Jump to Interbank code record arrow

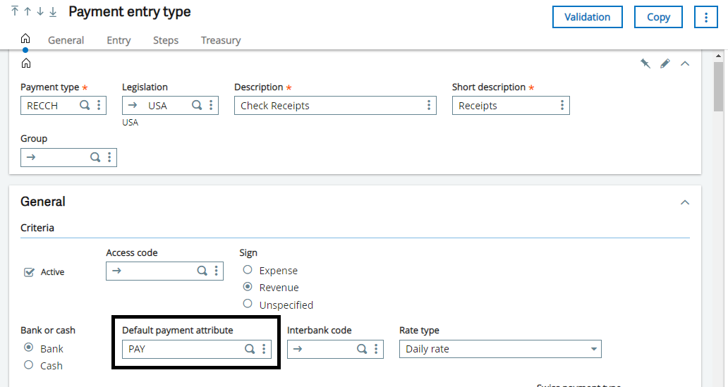click(x=298, y=349)
